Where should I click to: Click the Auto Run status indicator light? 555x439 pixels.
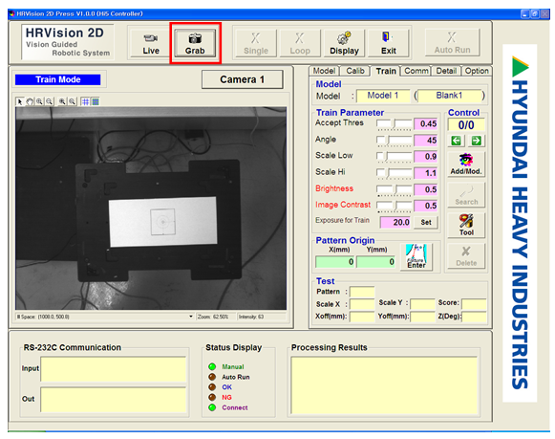212,377
